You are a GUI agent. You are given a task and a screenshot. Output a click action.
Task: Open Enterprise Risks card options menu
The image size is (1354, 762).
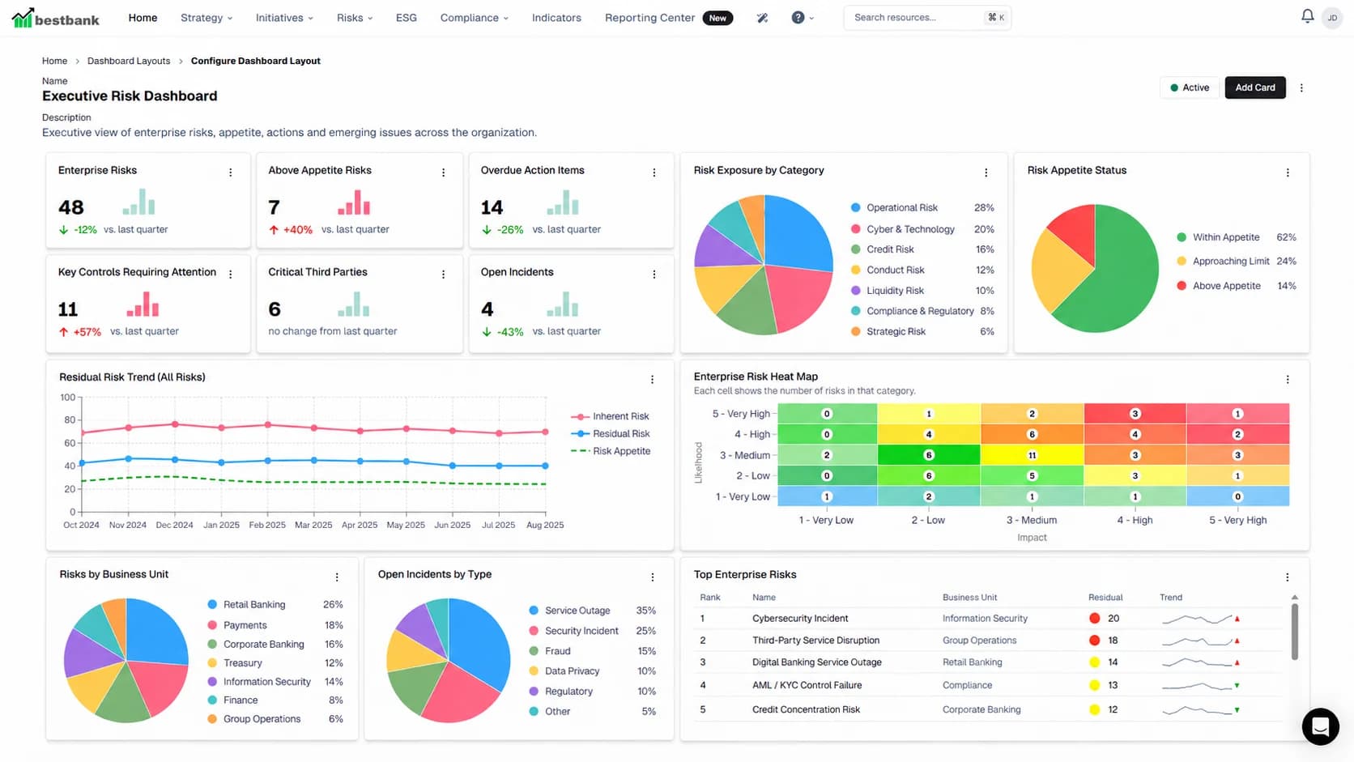(x=231, y=172)
